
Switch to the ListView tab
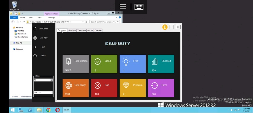[x=72, y=30]
